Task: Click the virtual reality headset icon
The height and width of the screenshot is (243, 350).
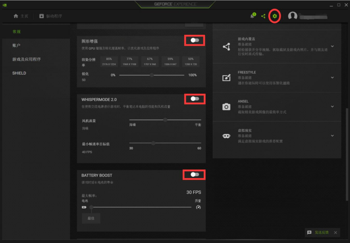Action: [226, 136]
